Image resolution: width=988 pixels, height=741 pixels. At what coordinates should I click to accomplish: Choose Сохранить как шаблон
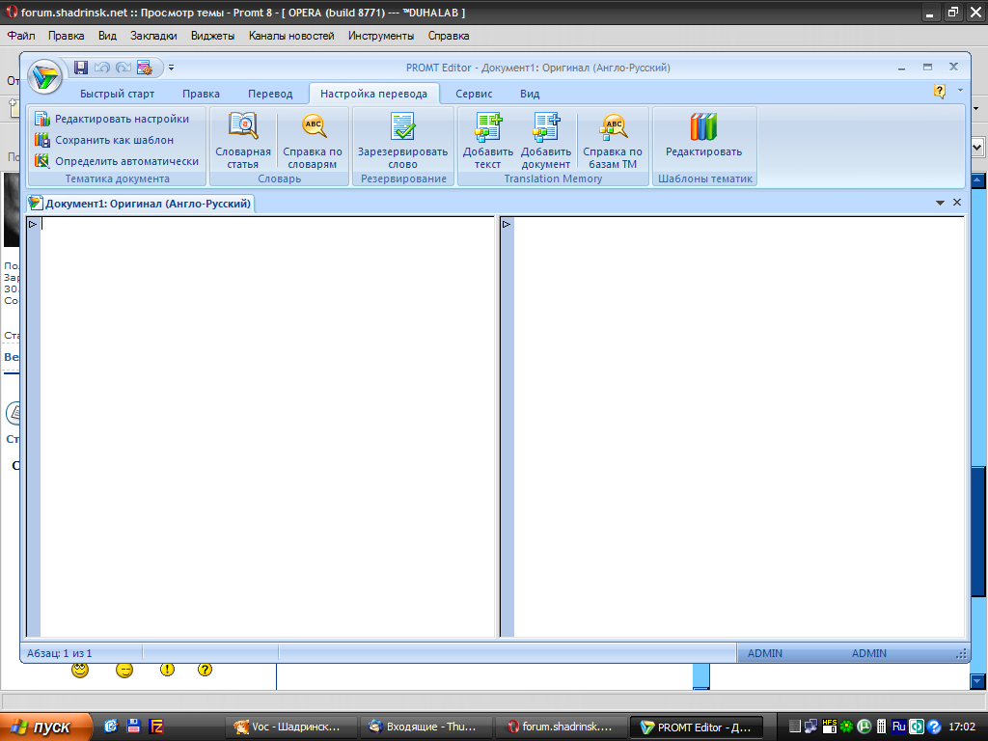coord(104,140)
